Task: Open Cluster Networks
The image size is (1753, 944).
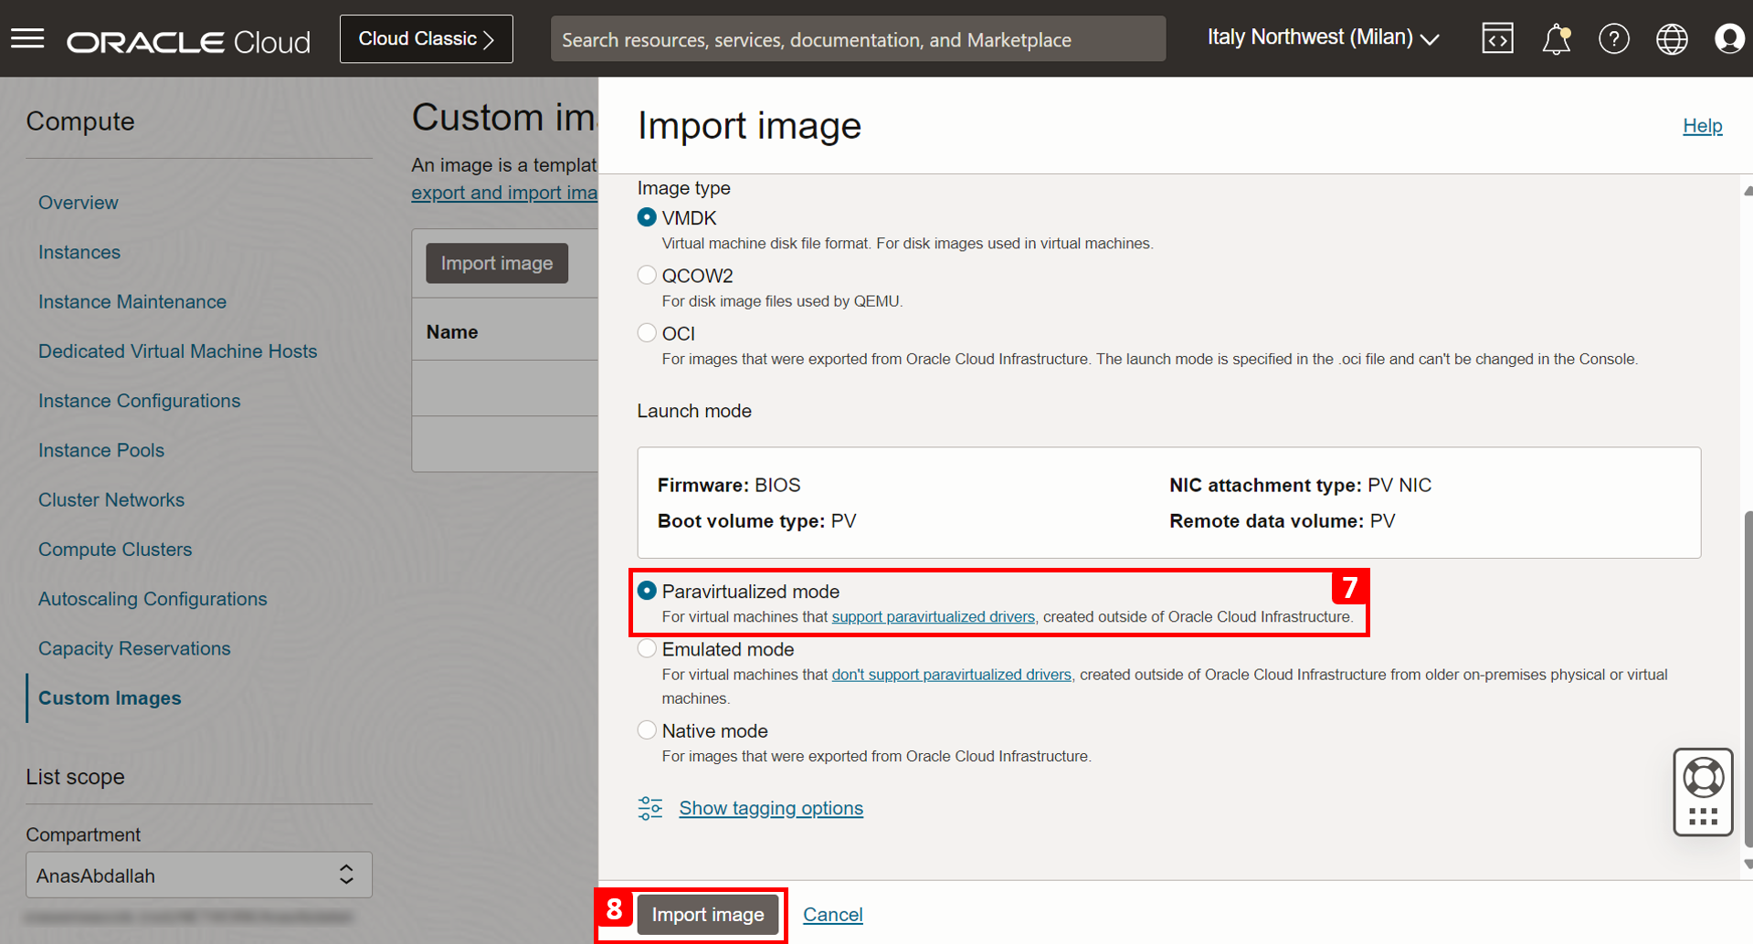Action: 111,500
